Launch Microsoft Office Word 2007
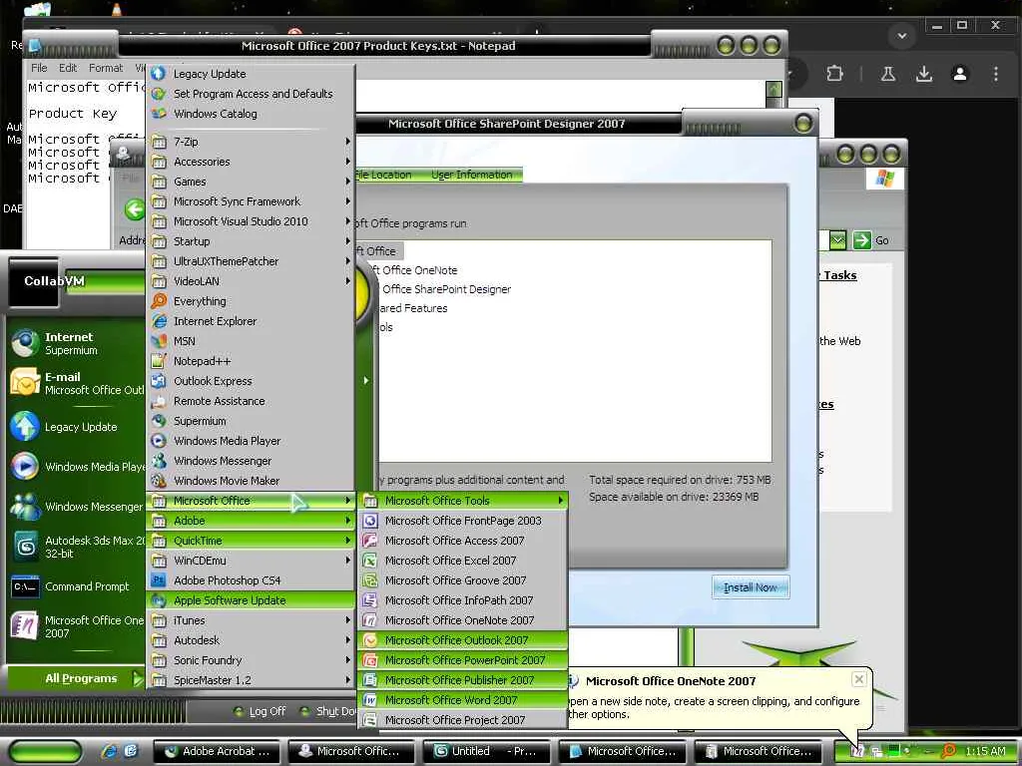 [463, 700]
